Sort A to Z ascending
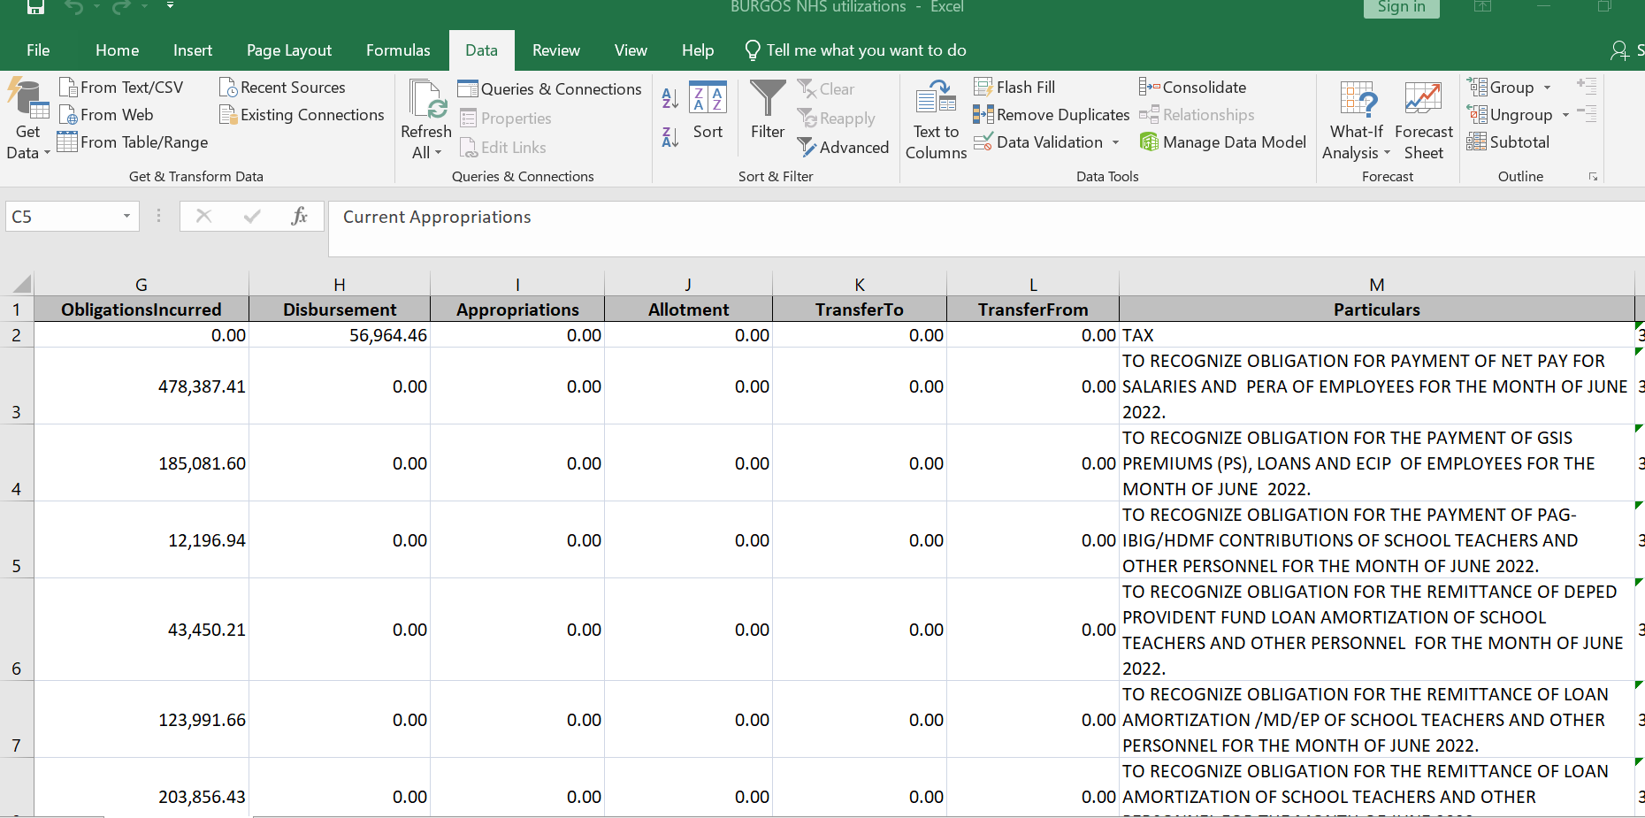This screenshot has width=1645, height=818. [670, 99]
